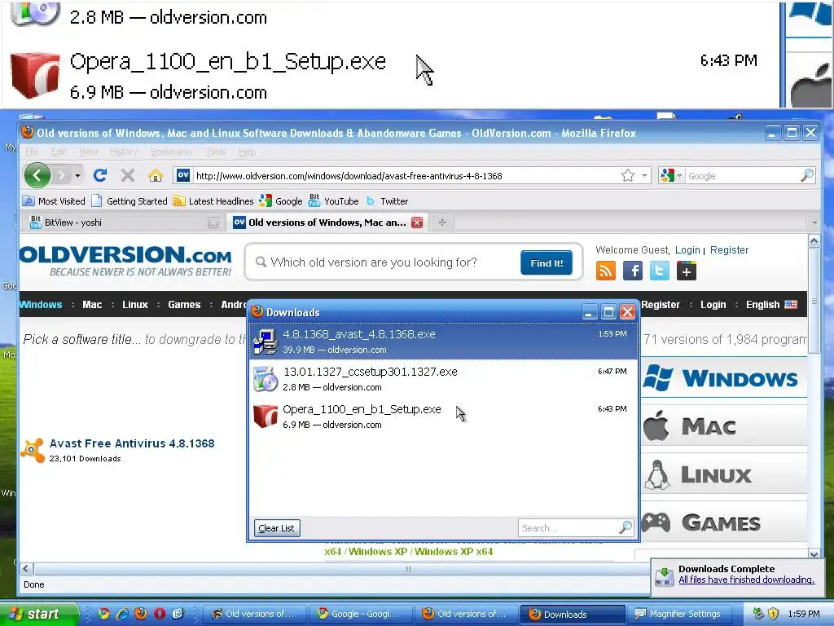Stop loading with the X icon
The width and height of the screenshot is (834, 626).
click(127, 175)
